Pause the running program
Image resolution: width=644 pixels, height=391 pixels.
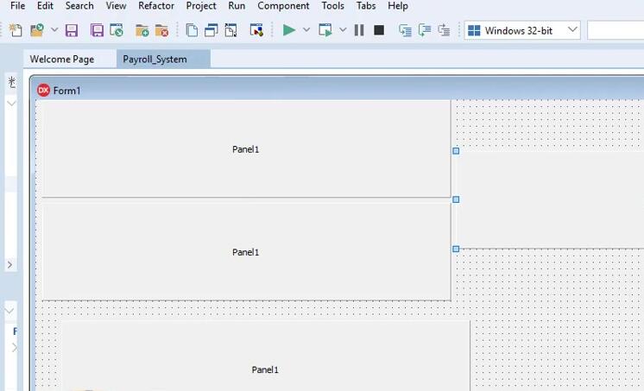(x=359, y=30)
